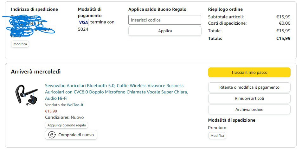Click the red €15,99 item price
Image resolution: width=302 pixels, height=153 pixels.
51,111
